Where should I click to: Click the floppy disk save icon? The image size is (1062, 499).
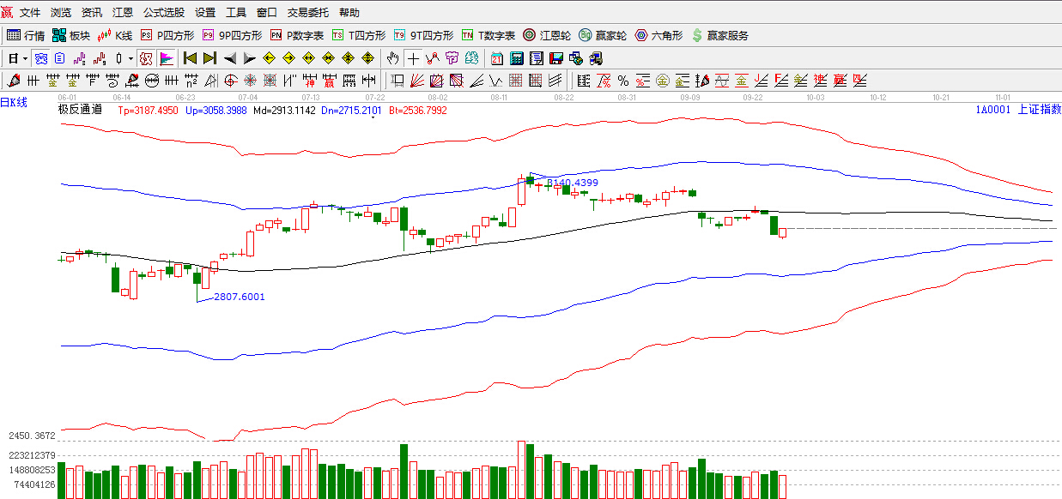pos(555,58)
